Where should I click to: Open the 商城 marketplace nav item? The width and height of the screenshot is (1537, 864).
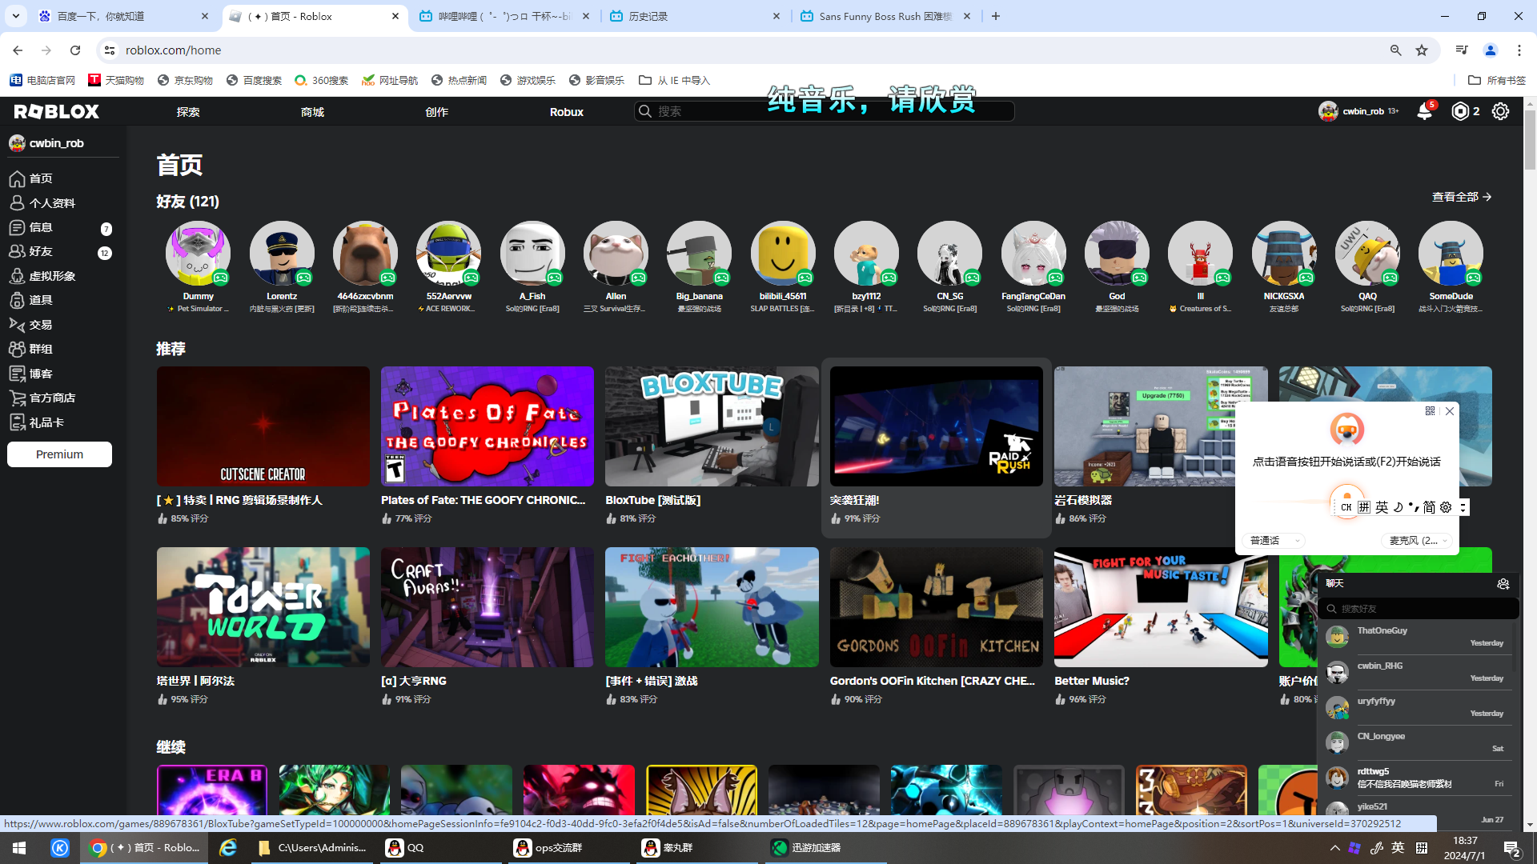point(312,112)
